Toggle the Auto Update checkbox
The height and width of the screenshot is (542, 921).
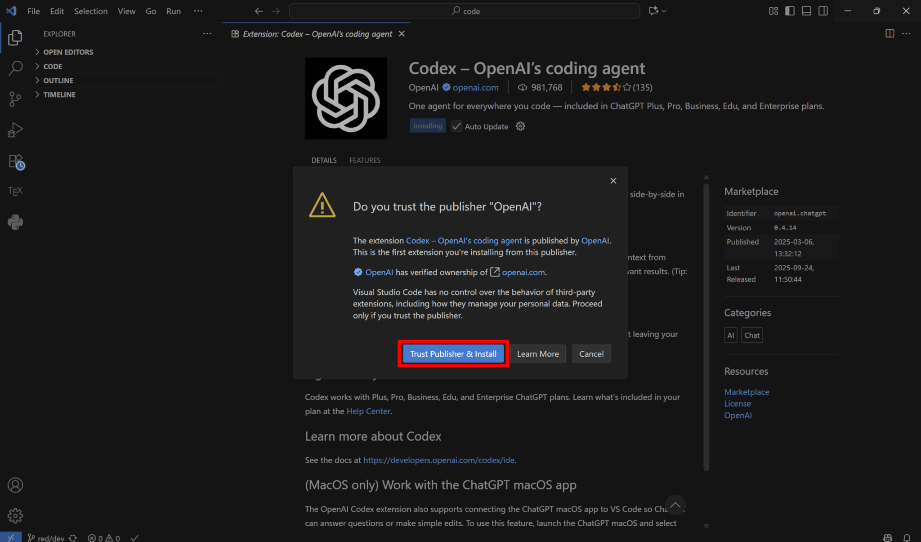tap(456, 126)
